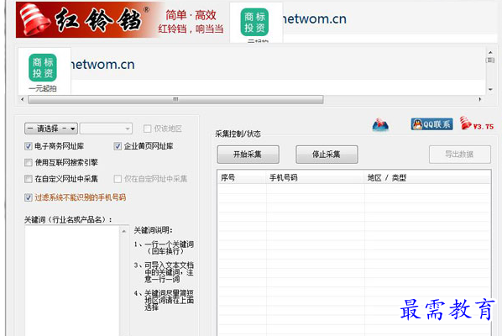The width and height of the screenshot is (502, 336).
Task: Click the 地区 / 类型 column header
Action: coord(427,177)
